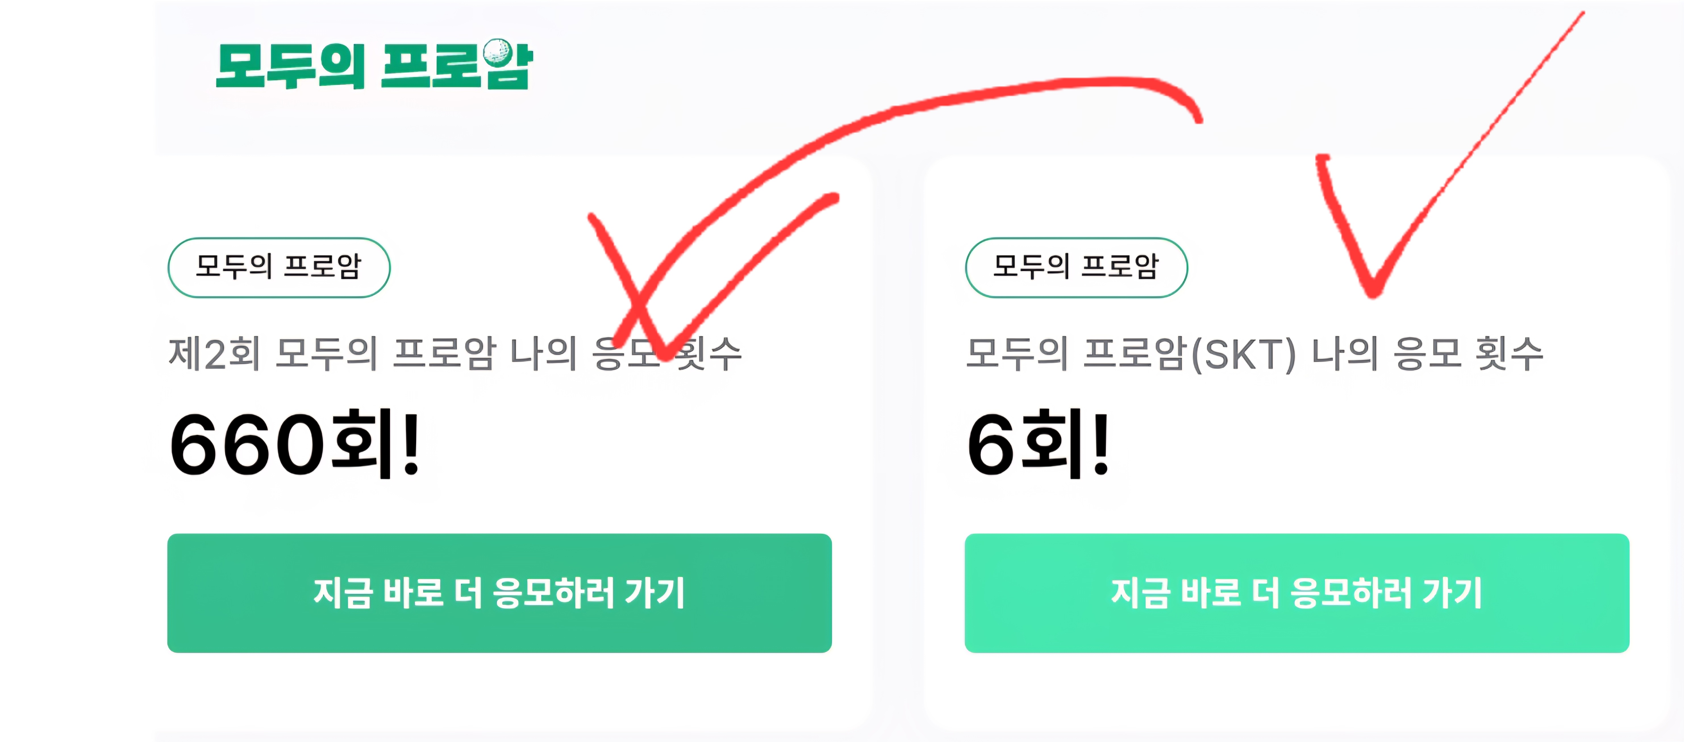This screenshot has width=1684, height=742.
Task: Select the 모두의 프로암 badge above the SKT title
Action: pos(1076,267)
